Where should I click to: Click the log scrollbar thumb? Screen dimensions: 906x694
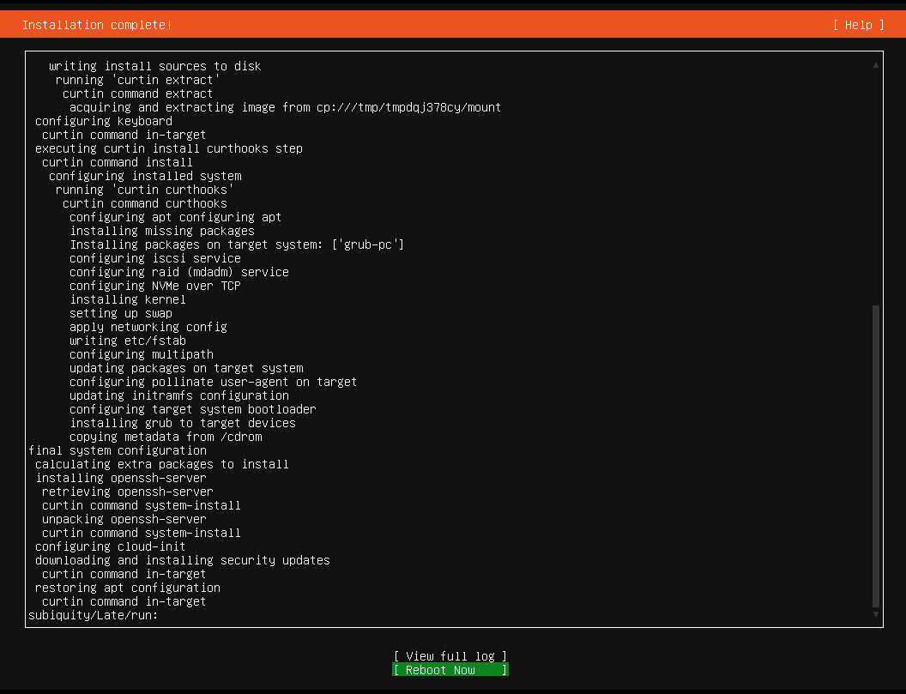pyautogui.click(x=876, y=456)
